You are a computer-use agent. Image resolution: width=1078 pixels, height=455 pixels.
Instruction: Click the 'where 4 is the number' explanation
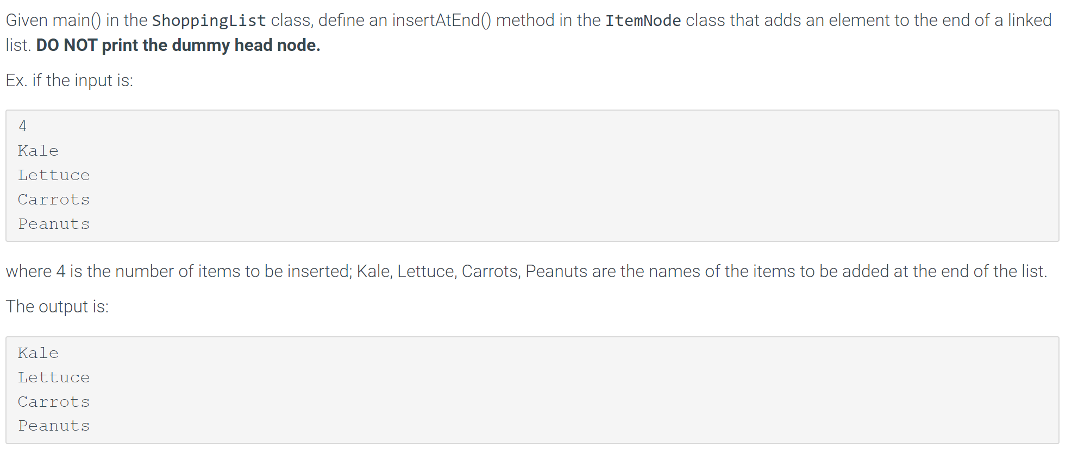[x=526, y=271]
